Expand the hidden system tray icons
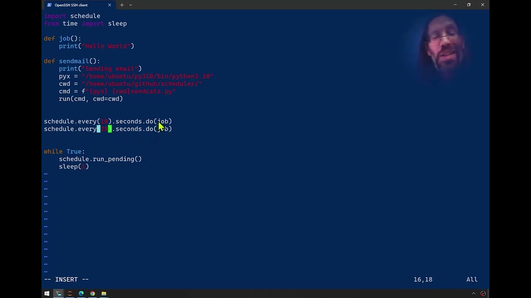Viewport: 531px width, 298px height. (473, 293)
